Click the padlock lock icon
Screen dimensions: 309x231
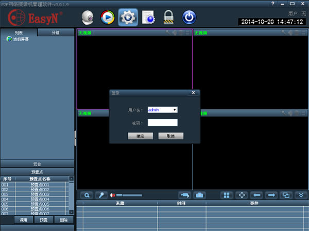pos(168,18)
